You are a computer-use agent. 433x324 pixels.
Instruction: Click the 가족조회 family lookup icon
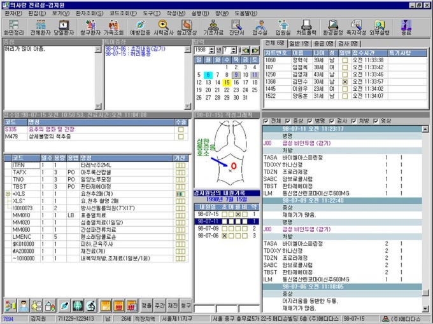[113, 27]
